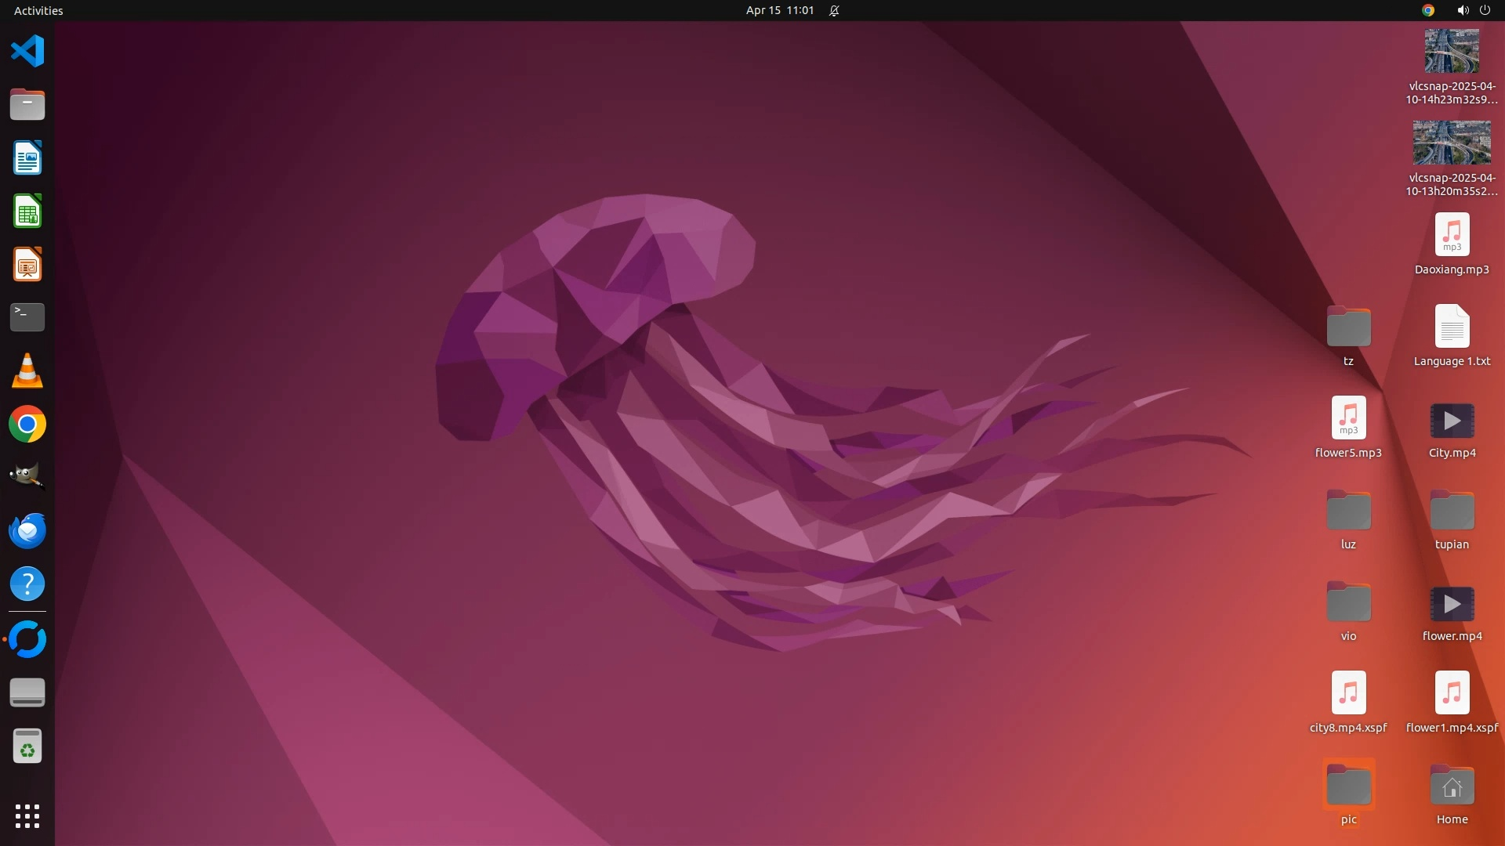This screenshot has height=846, width=1505.
Task: Click Chrome tray indicator in top bar
Action: point(1428,10)
